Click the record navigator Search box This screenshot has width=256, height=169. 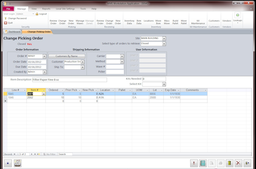click(65, 154)
